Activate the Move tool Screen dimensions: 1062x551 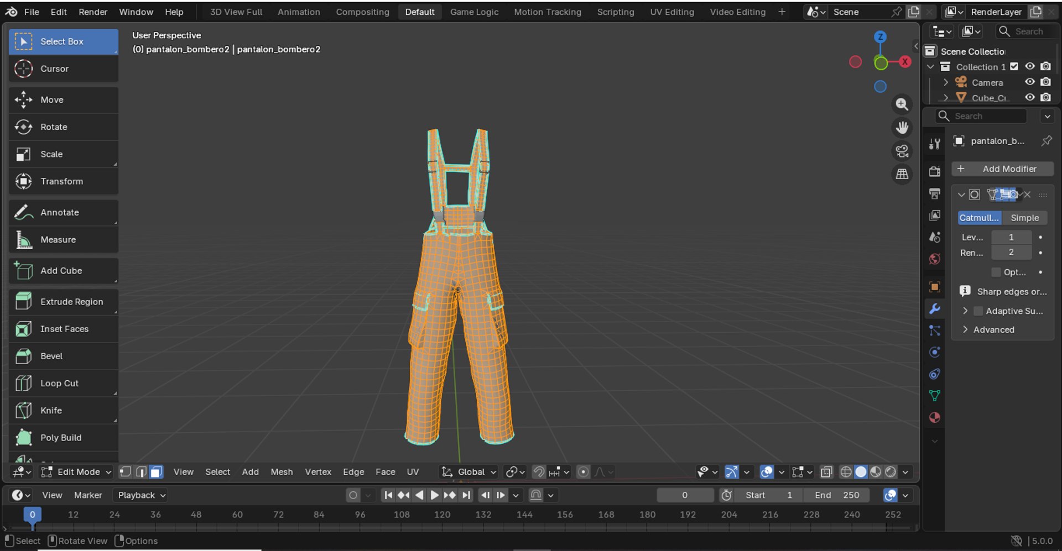(x=64, y=100)
